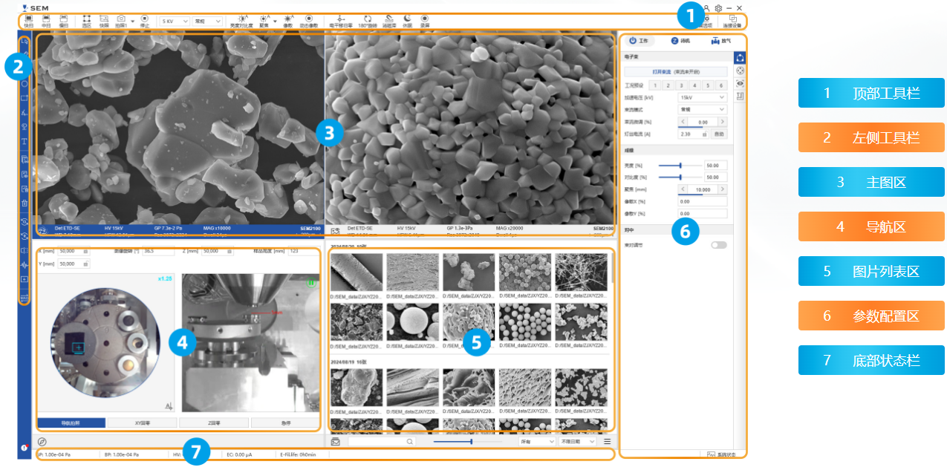Expand the 束流模式 常规 dropdown
Image resolution: width=947 pixels, height=470 pixels.
click(x=702, y=109)
